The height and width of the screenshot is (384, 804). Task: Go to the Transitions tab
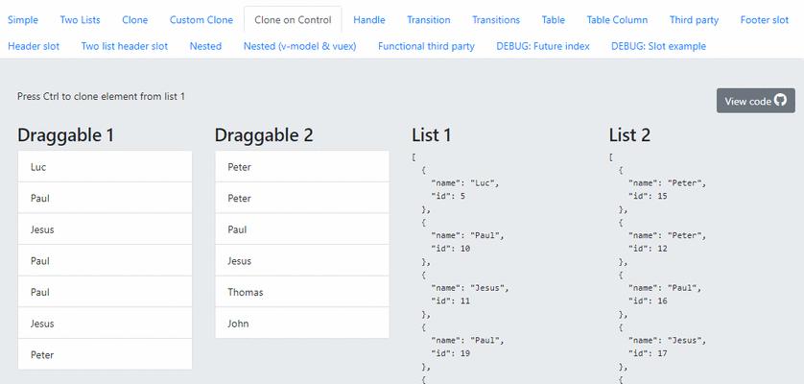pos(496,20)
